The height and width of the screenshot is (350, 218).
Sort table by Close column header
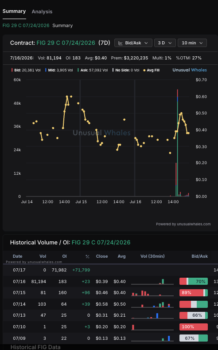point(102,256)
